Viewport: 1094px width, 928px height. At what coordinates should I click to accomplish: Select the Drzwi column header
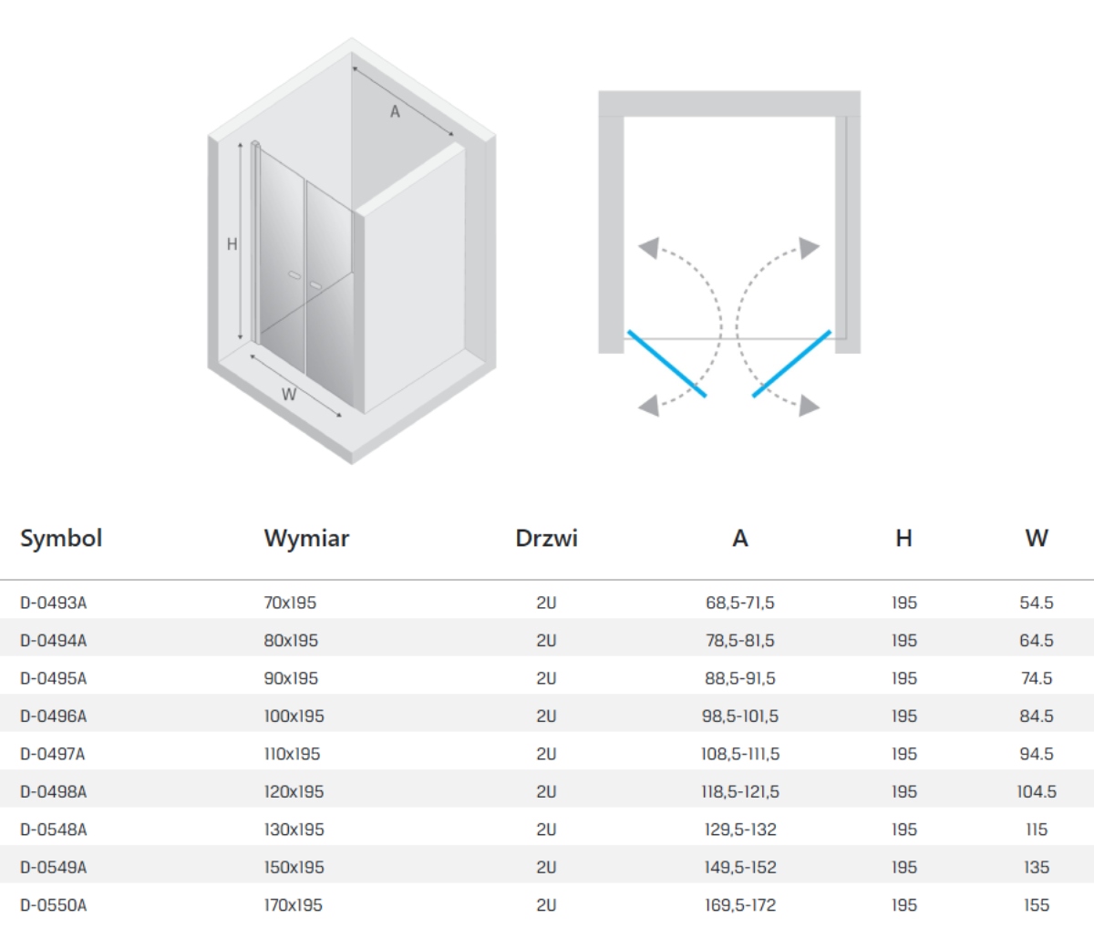coord(546,538)
